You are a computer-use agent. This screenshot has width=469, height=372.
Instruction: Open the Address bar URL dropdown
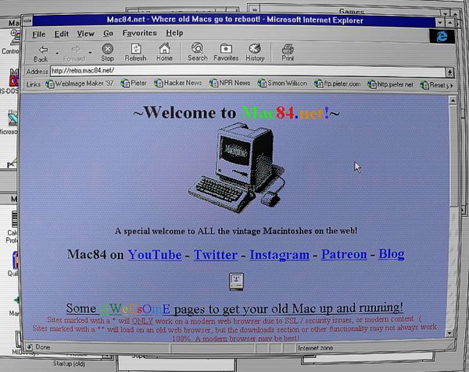click(449, 73)
